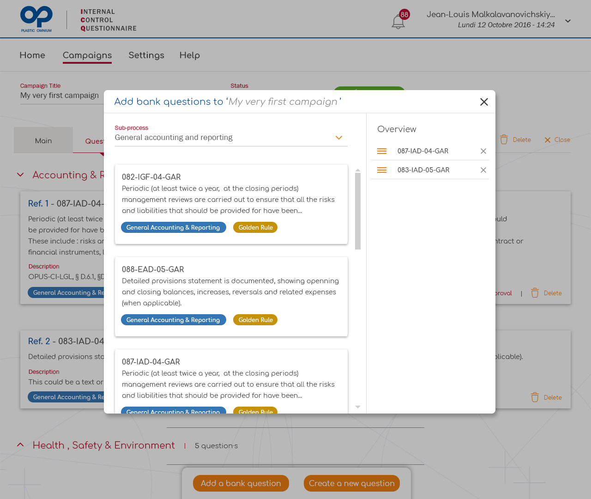Grab the drag handle of 083-IAD-05-GAR
The height and width of the screenshot is (499, 591).
click(x=382, y=170)
